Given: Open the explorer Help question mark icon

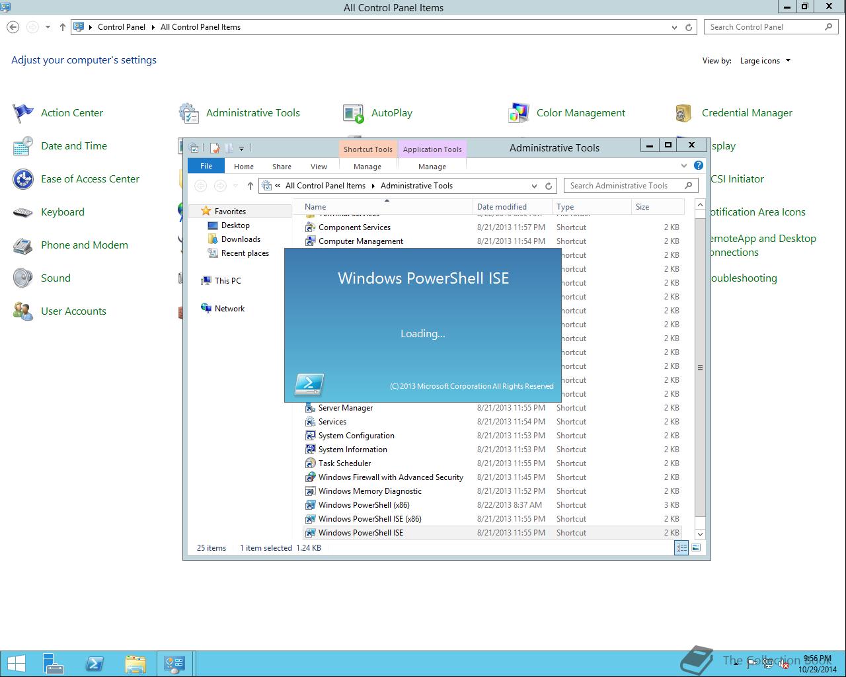Looking at the screenshot, I should point(699,166).
